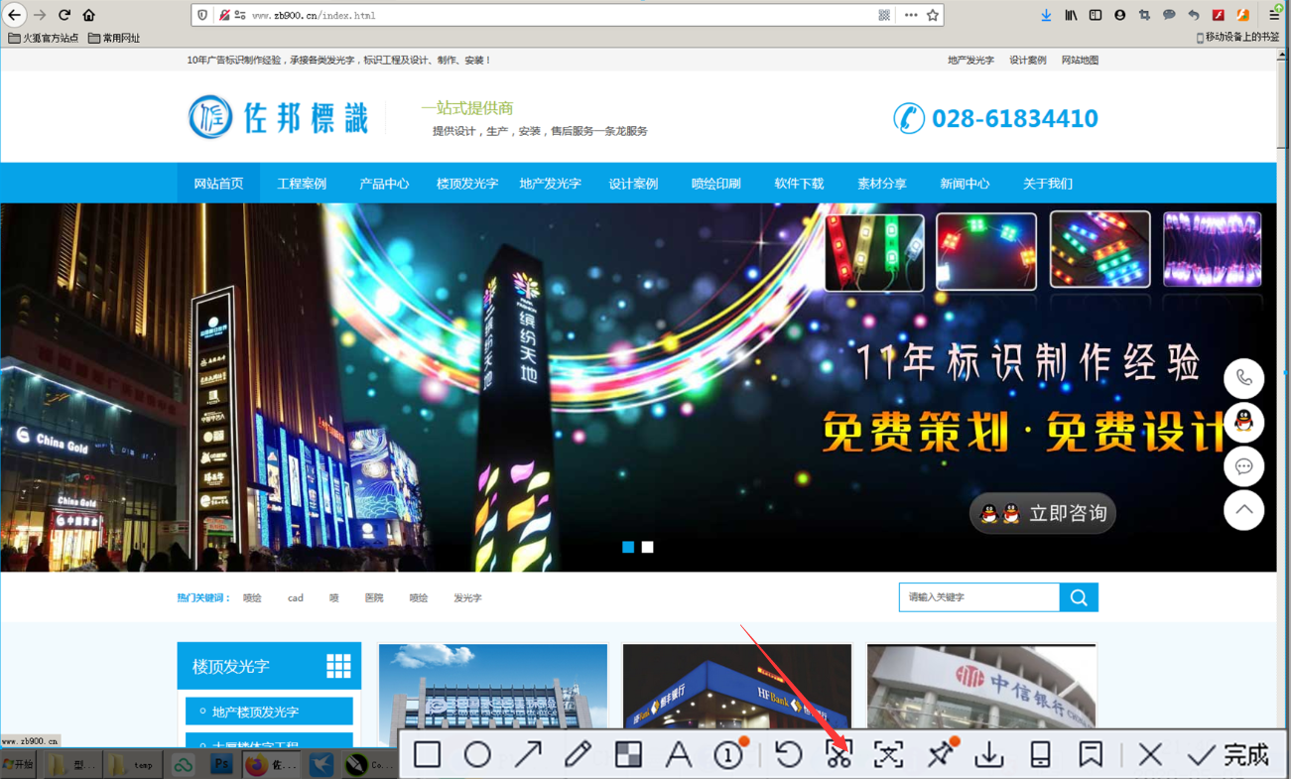Pick the arrow annotation tool
This screenshot has width=1291, height=779.
point(528,754)
